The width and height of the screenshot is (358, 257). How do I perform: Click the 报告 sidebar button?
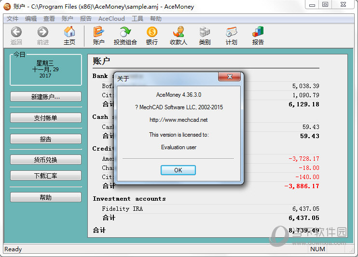46,139
